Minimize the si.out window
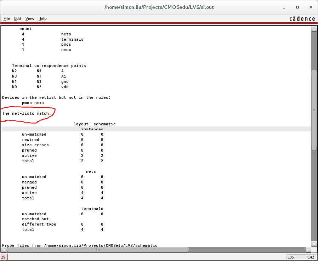This screenshot has width=318, height=261. (x=284, y=7)
